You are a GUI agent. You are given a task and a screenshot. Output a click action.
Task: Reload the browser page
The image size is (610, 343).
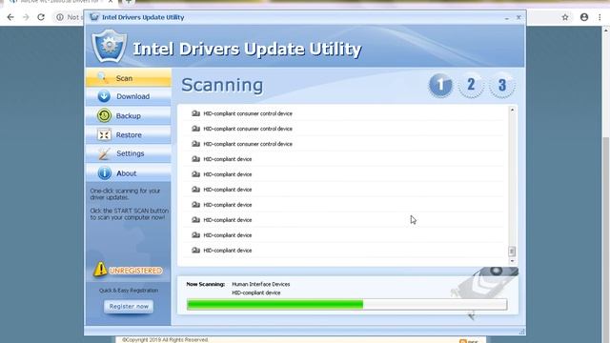(41, 17)
